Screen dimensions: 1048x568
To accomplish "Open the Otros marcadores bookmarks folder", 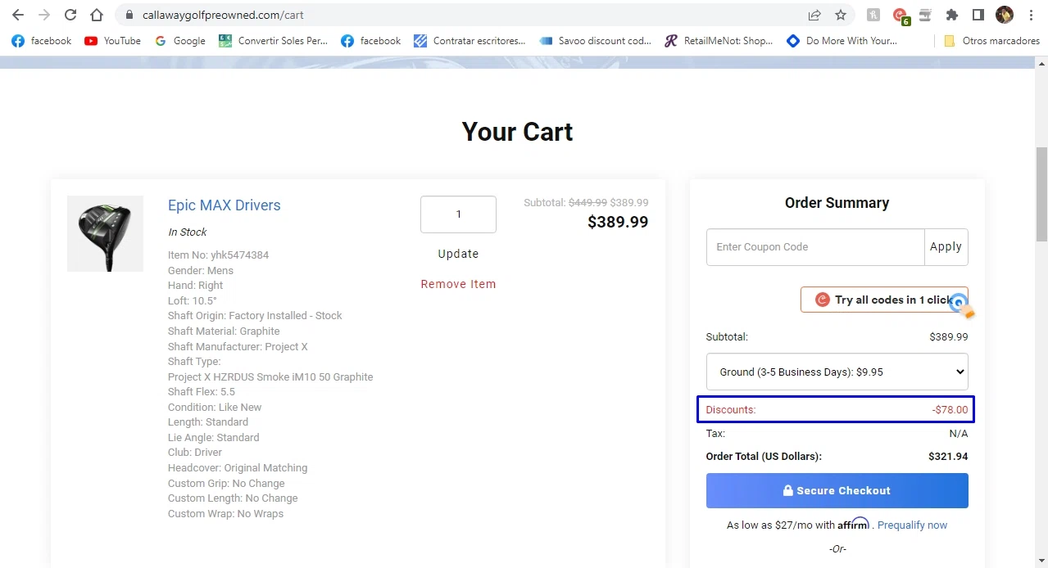I will click(x=991, y=41).
